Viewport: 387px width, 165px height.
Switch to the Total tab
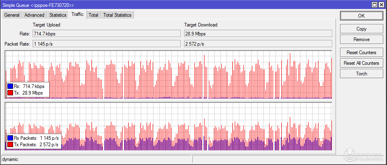93,15
